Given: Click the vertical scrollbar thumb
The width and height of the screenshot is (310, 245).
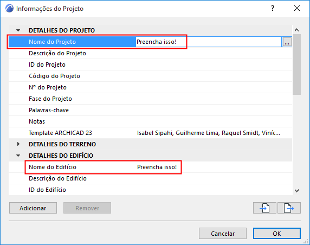Looking at the screenshot, I should tap(296, 65).
